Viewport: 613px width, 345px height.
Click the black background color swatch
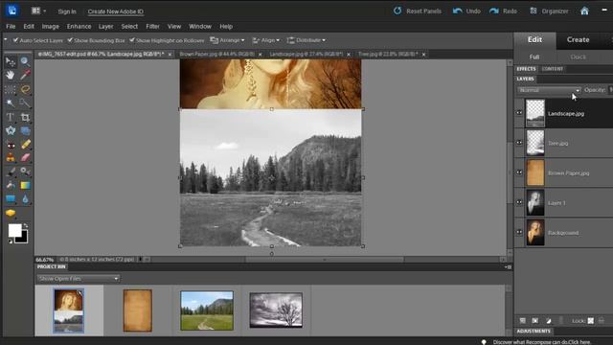click(x=23, y=240)
